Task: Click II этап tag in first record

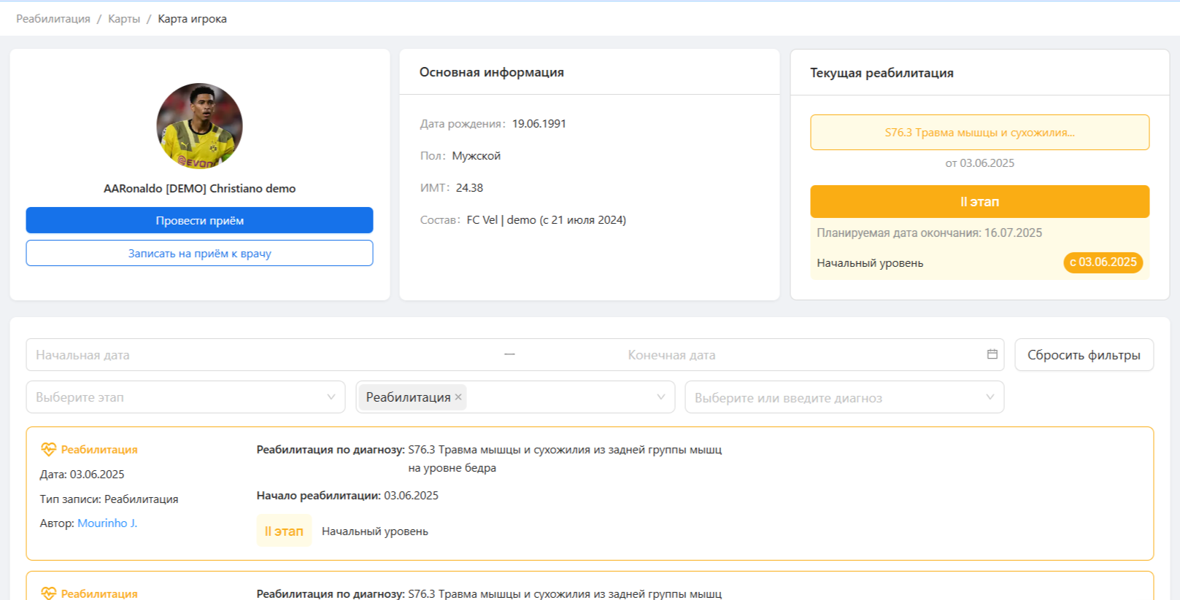Action: point(284,531)
